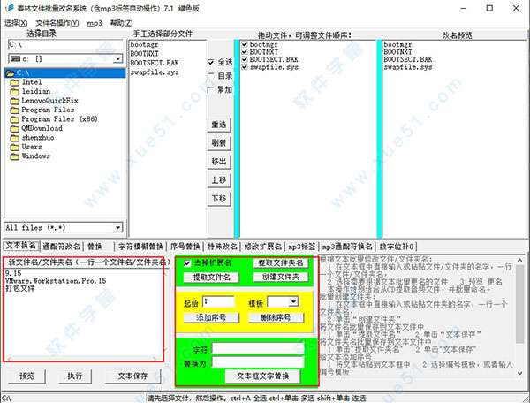
Task: Click the 替换为 input field
Action: coord(258,362)
